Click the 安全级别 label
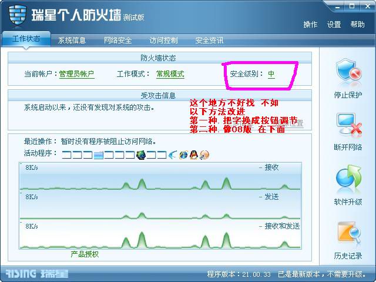376x282 pixels. [247, 74]
